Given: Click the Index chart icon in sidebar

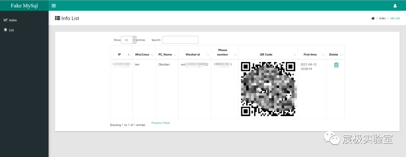Looking at the screenshot, I should (x=5, y=20).
